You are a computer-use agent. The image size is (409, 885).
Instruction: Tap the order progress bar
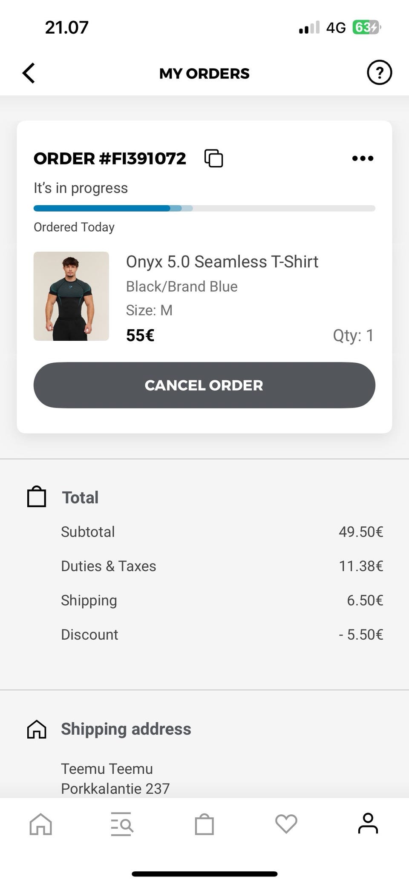point(204,208)
